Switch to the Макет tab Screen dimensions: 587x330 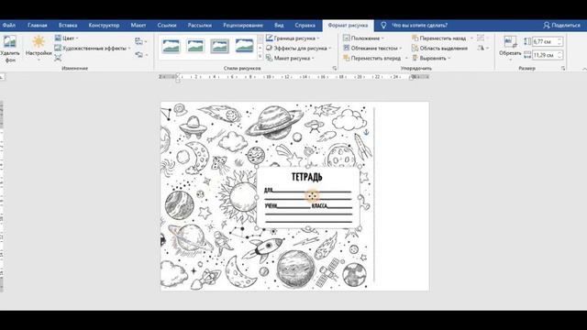(x=138, y=26)
